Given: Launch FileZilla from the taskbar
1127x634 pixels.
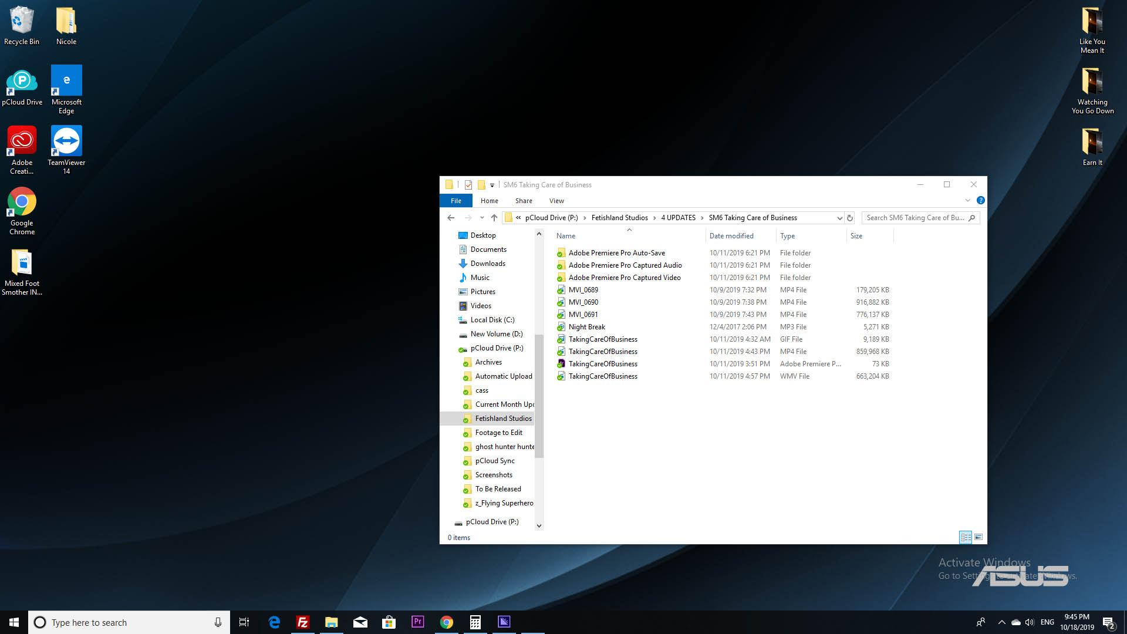Looking at the screenshot, I should click(303, 622).
